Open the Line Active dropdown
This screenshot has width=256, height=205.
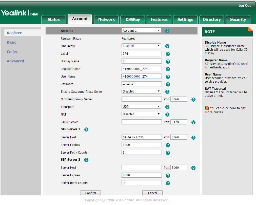pos(141,46)
